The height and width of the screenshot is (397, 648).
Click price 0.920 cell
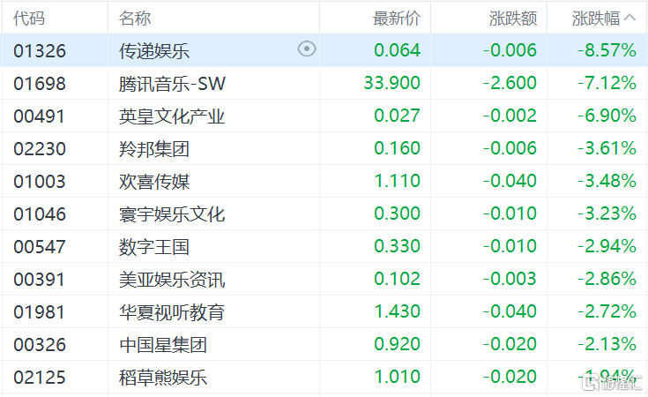[397, 344]
